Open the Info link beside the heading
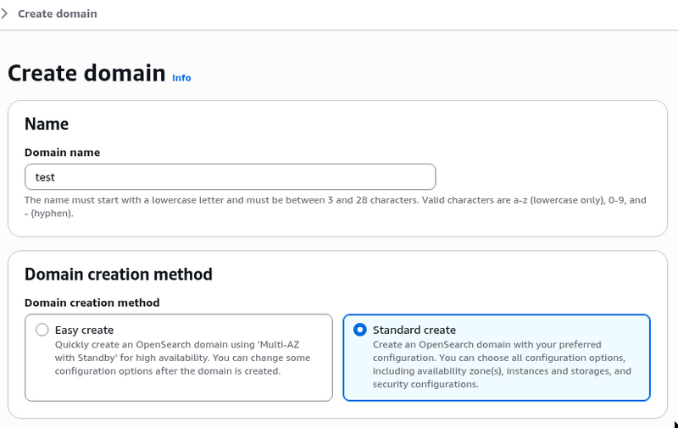The image size is (678, 428). 181,78
